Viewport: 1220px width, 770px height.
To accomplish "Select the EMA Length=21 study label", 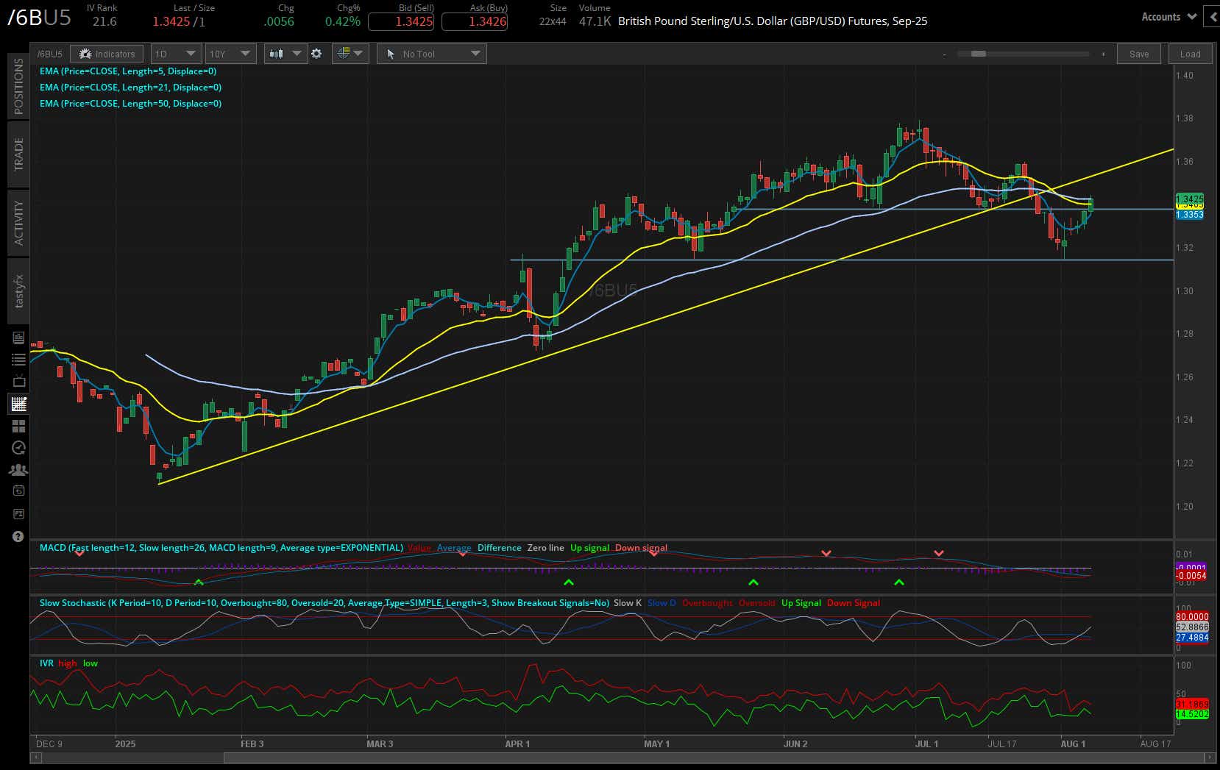I will [130, 88].
